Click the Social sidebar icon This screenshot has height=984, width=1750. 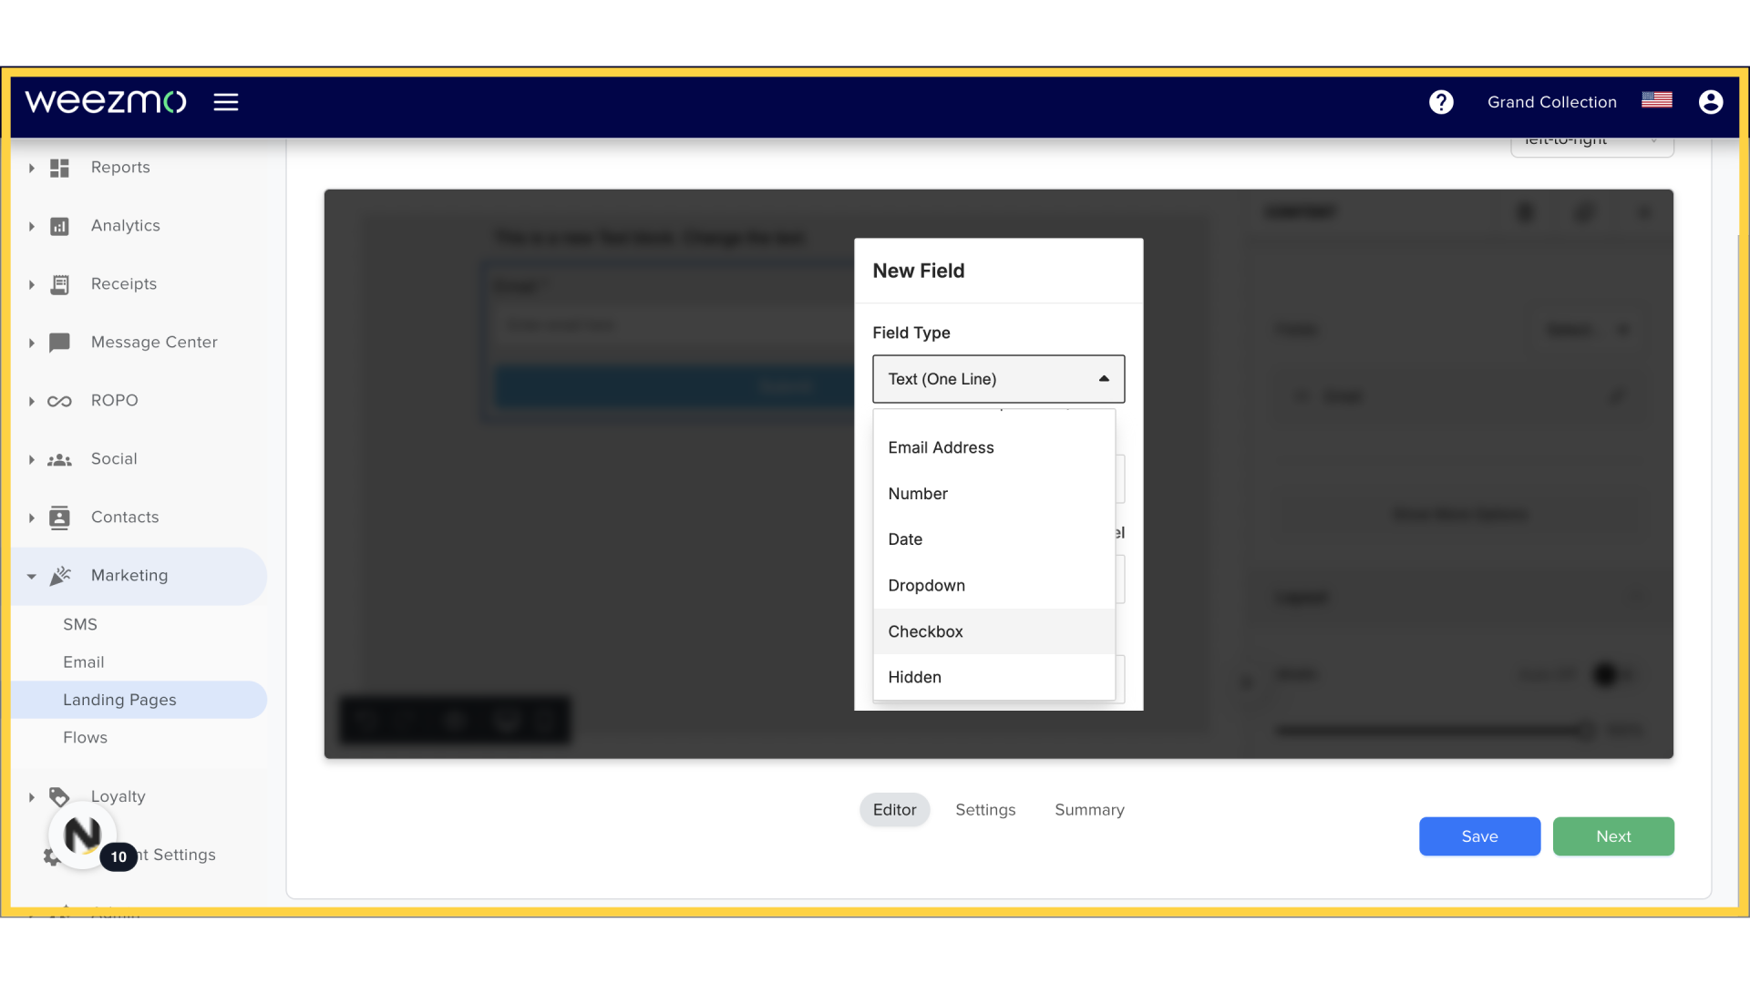[x=60, y=459]
